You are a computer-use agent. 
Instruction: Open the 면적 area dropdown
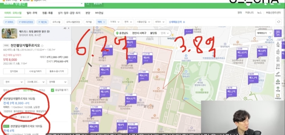[128, 22]
